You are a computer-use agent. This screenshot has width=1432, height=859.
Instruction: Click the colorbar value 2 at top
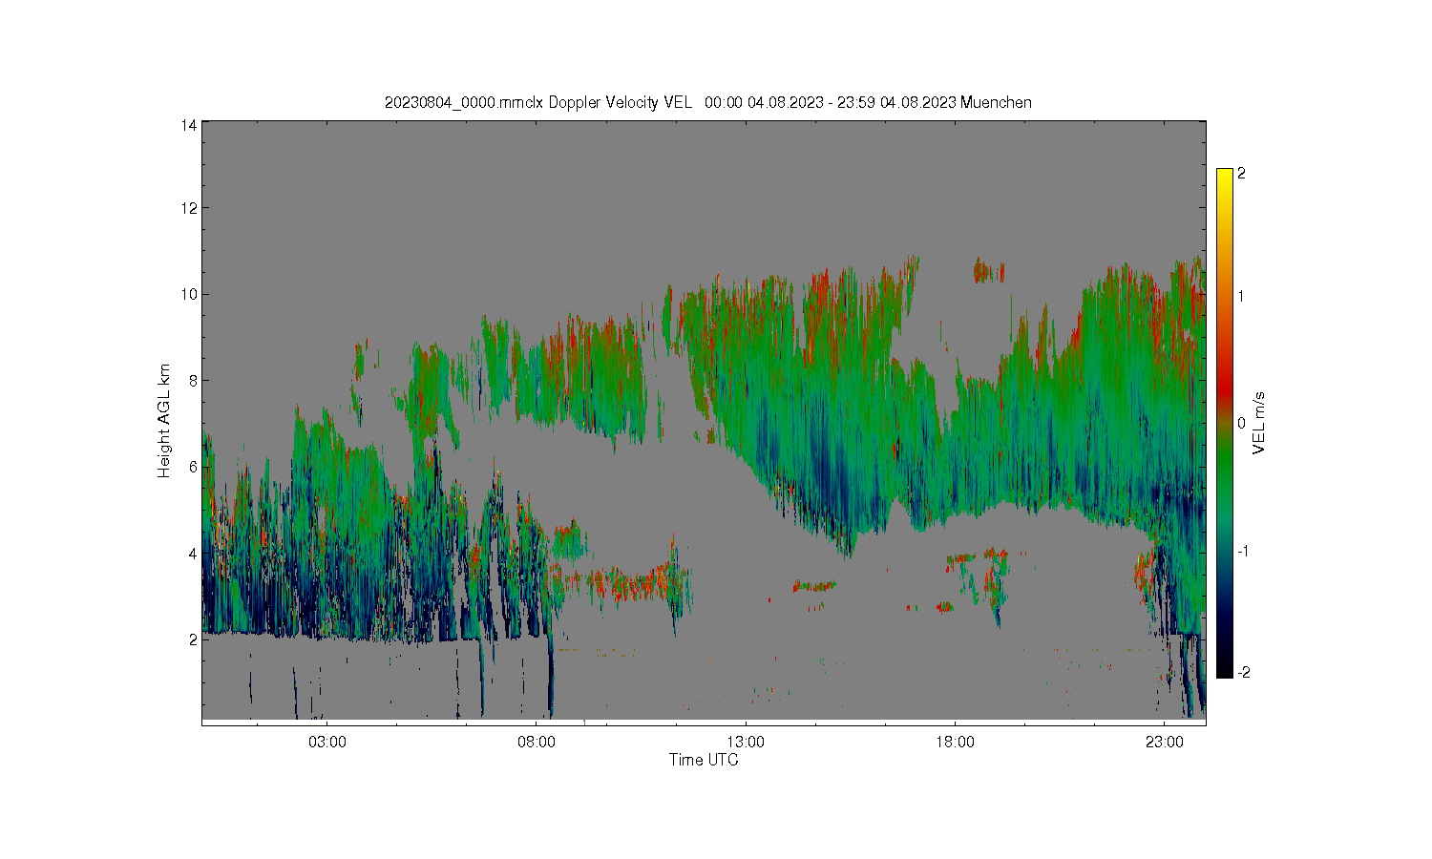pyautogui.click(x=1241, y=174)
